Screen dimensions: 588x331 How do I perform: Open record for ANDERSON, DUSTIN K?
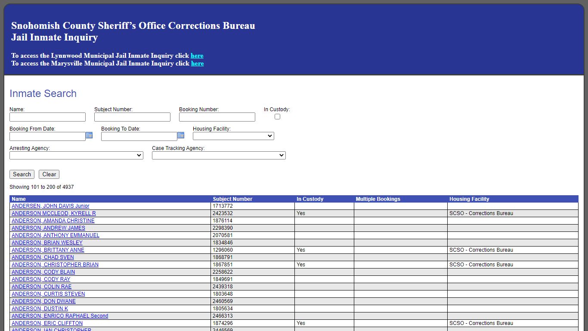pyautogui.click(x=40, y=309)
